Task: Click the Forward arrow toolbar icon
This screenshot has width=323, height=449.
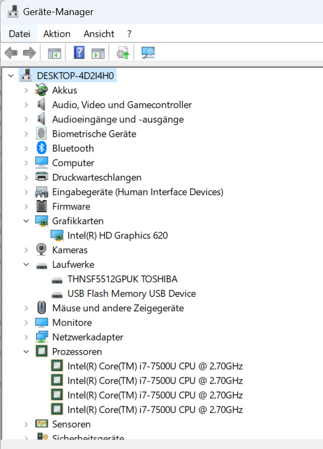Action: click(x=29, y=53)
